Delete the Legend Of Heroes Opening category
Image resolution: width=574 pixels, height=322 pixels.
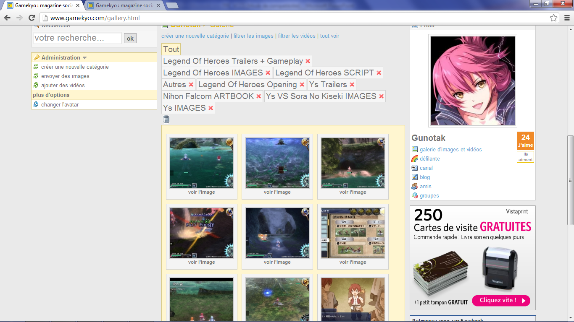(302, 85)
